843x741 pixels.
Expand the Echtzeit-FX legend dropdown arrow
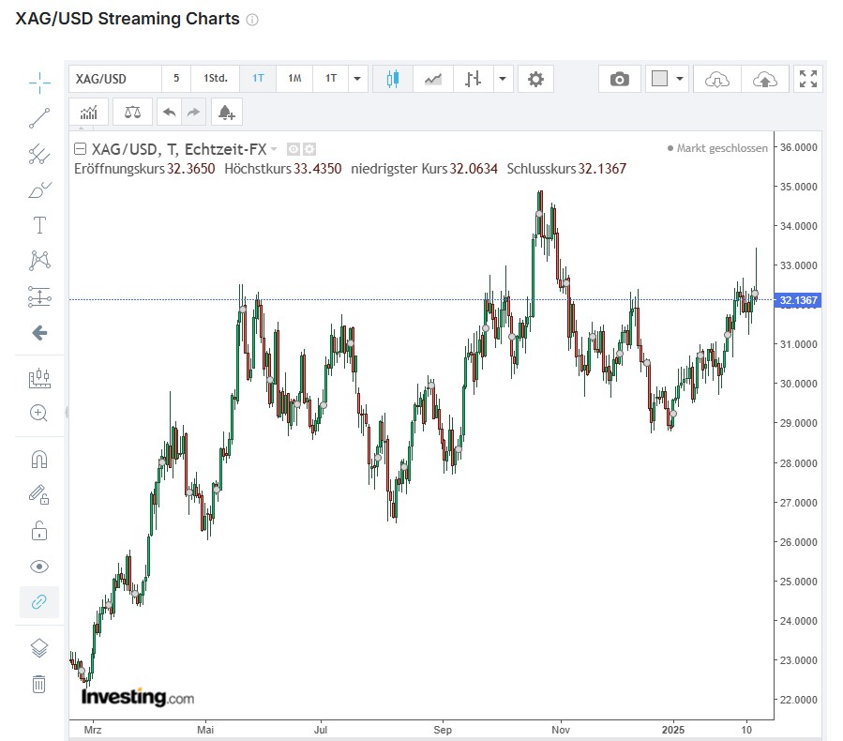274,149
